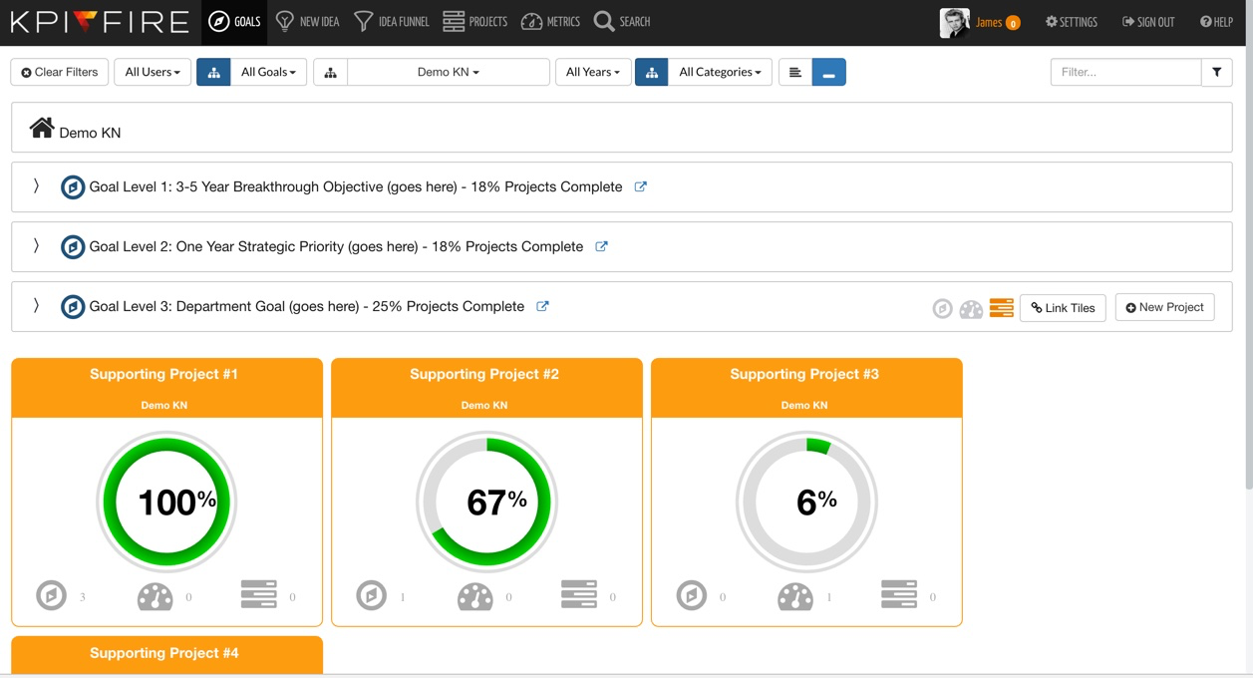This screenshot has height=678, width=1253.
Task: Click orange projects icon in Goal Level 3 row
Action: 1001,308
